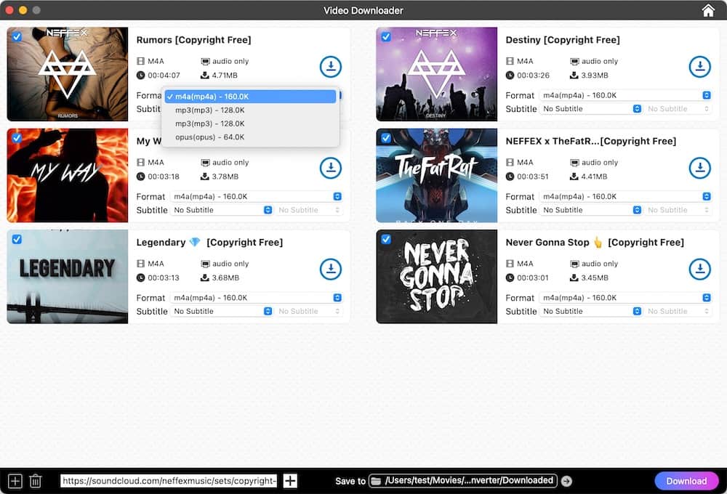The image size is (727, 494).
Task: Click the arrow icon next to Downloaded folder
Action: pyautogui.click(x=566, y=481)
